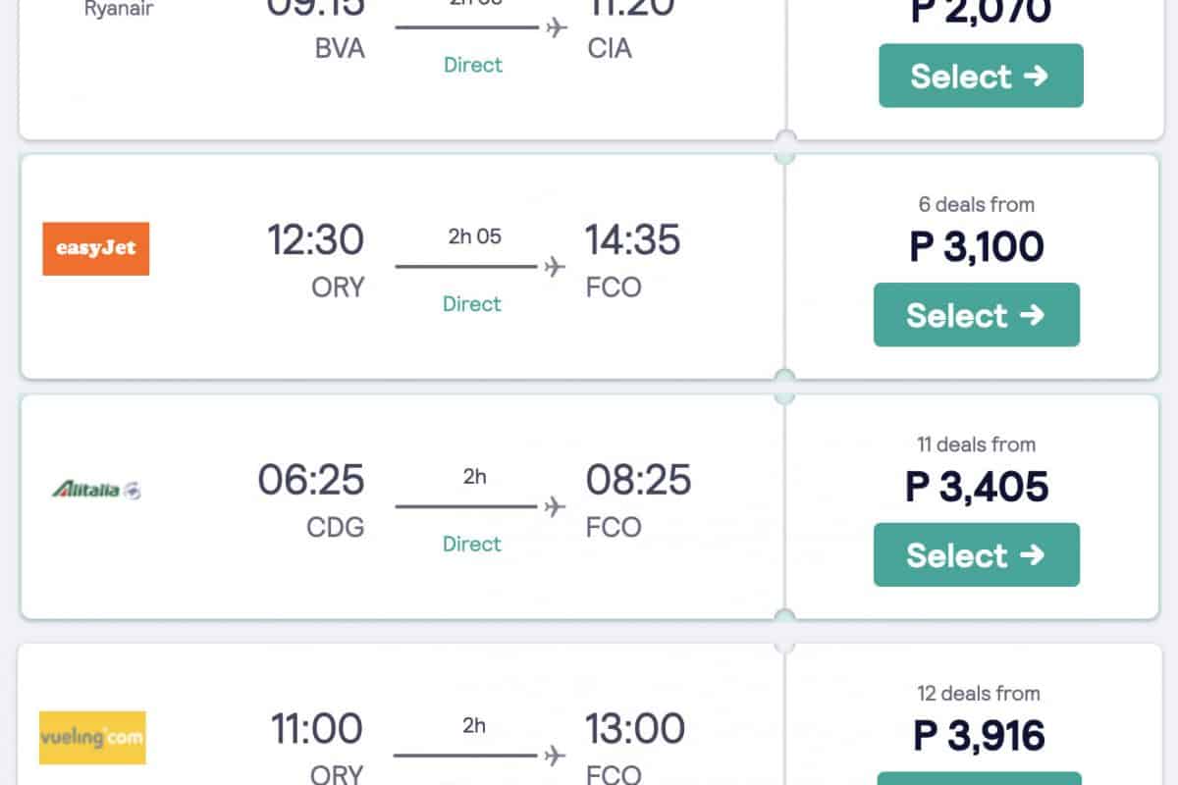The image size is (1178, 785).
Task: Click the easyJet airline logo
Action: click(95, 248)
